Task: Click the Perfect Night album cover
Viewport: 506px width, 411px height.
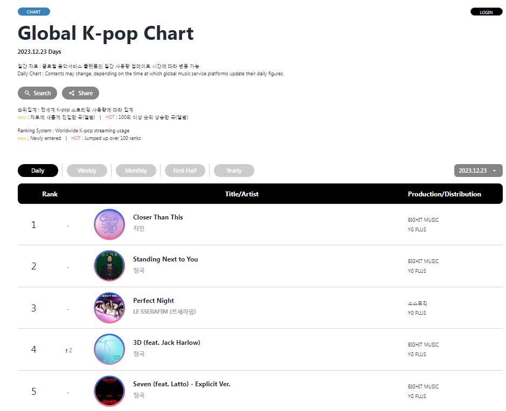Action: (109, 308)
